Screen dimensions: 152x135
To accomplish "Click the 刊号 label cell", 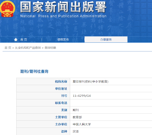I will point(43,96).
